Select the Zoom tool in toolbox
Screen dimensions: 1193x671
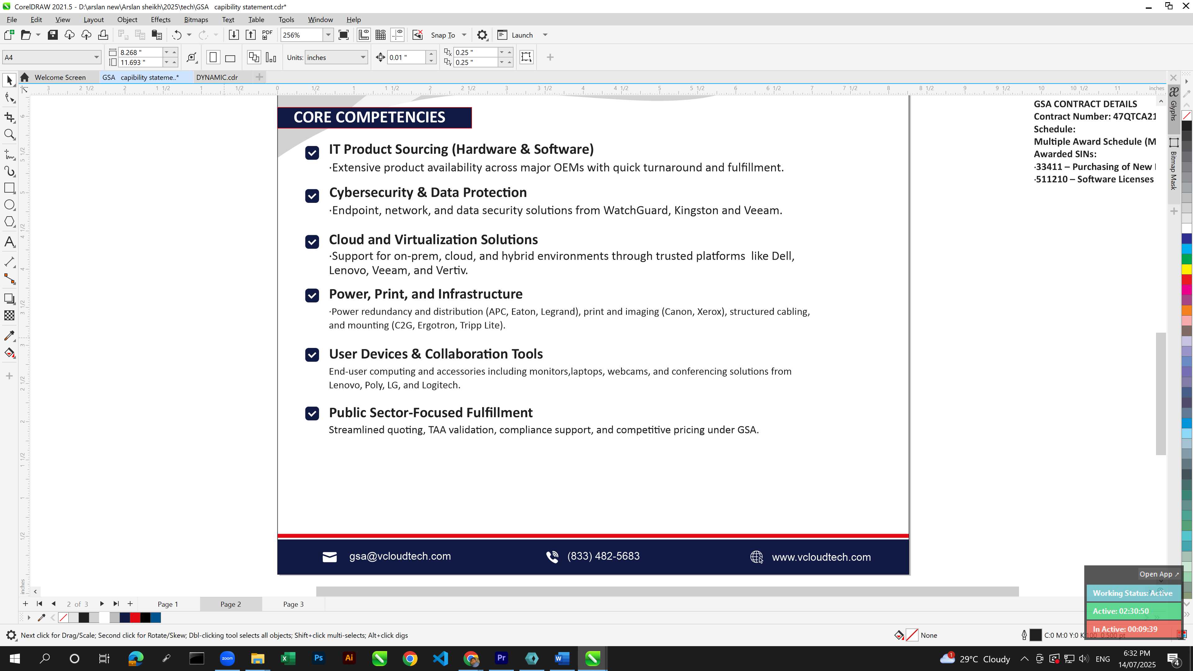click(x=9, y=135)
